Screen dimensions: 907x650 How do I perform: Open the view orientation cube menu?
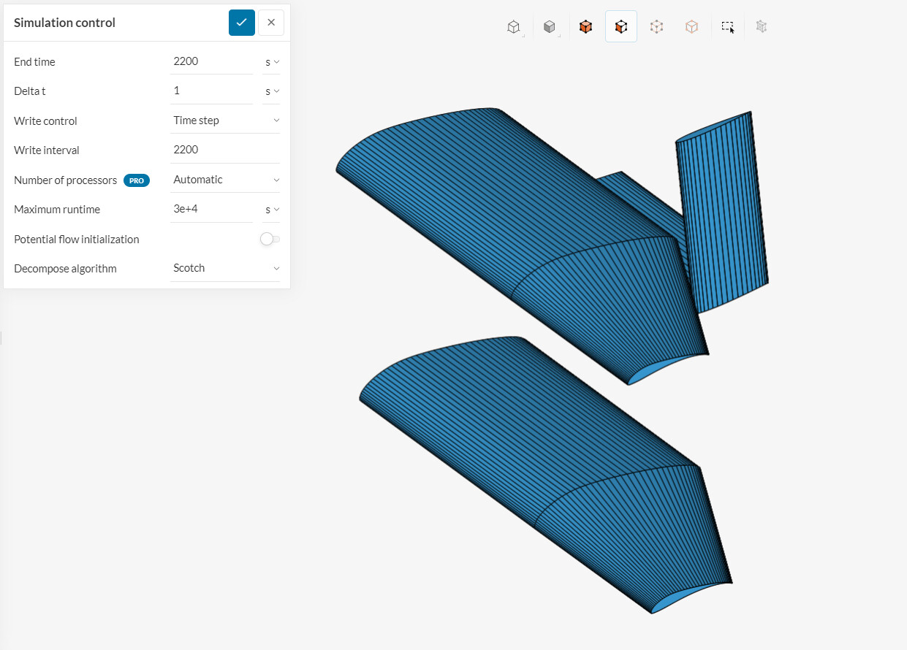tap(515, 27)
